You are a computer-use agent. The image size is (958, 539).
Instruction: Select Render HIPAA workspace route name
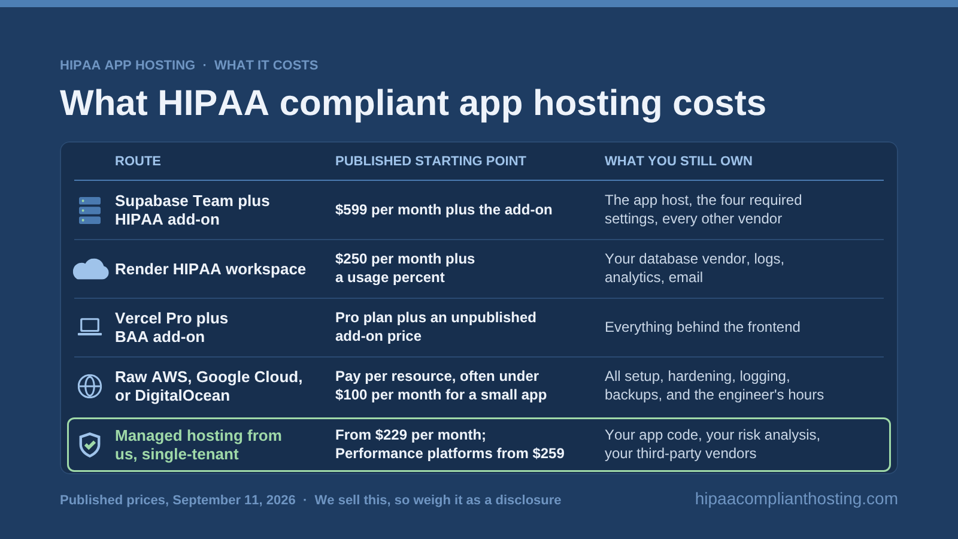(x=210, y=269)
